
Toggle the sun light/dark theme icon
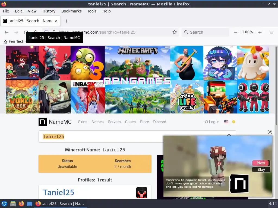233,122
